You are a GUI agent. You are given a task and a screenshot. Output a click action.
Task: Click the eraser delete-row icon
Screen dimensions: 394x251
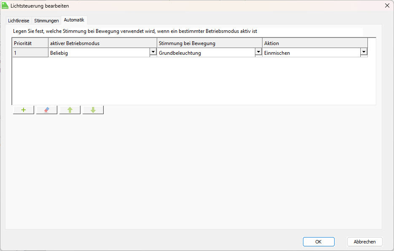(47, 110)
